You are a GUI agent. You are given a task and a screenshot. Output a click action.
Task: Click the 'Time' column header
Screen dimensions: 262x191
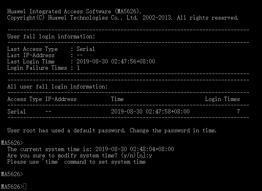(x=117, y=99)
